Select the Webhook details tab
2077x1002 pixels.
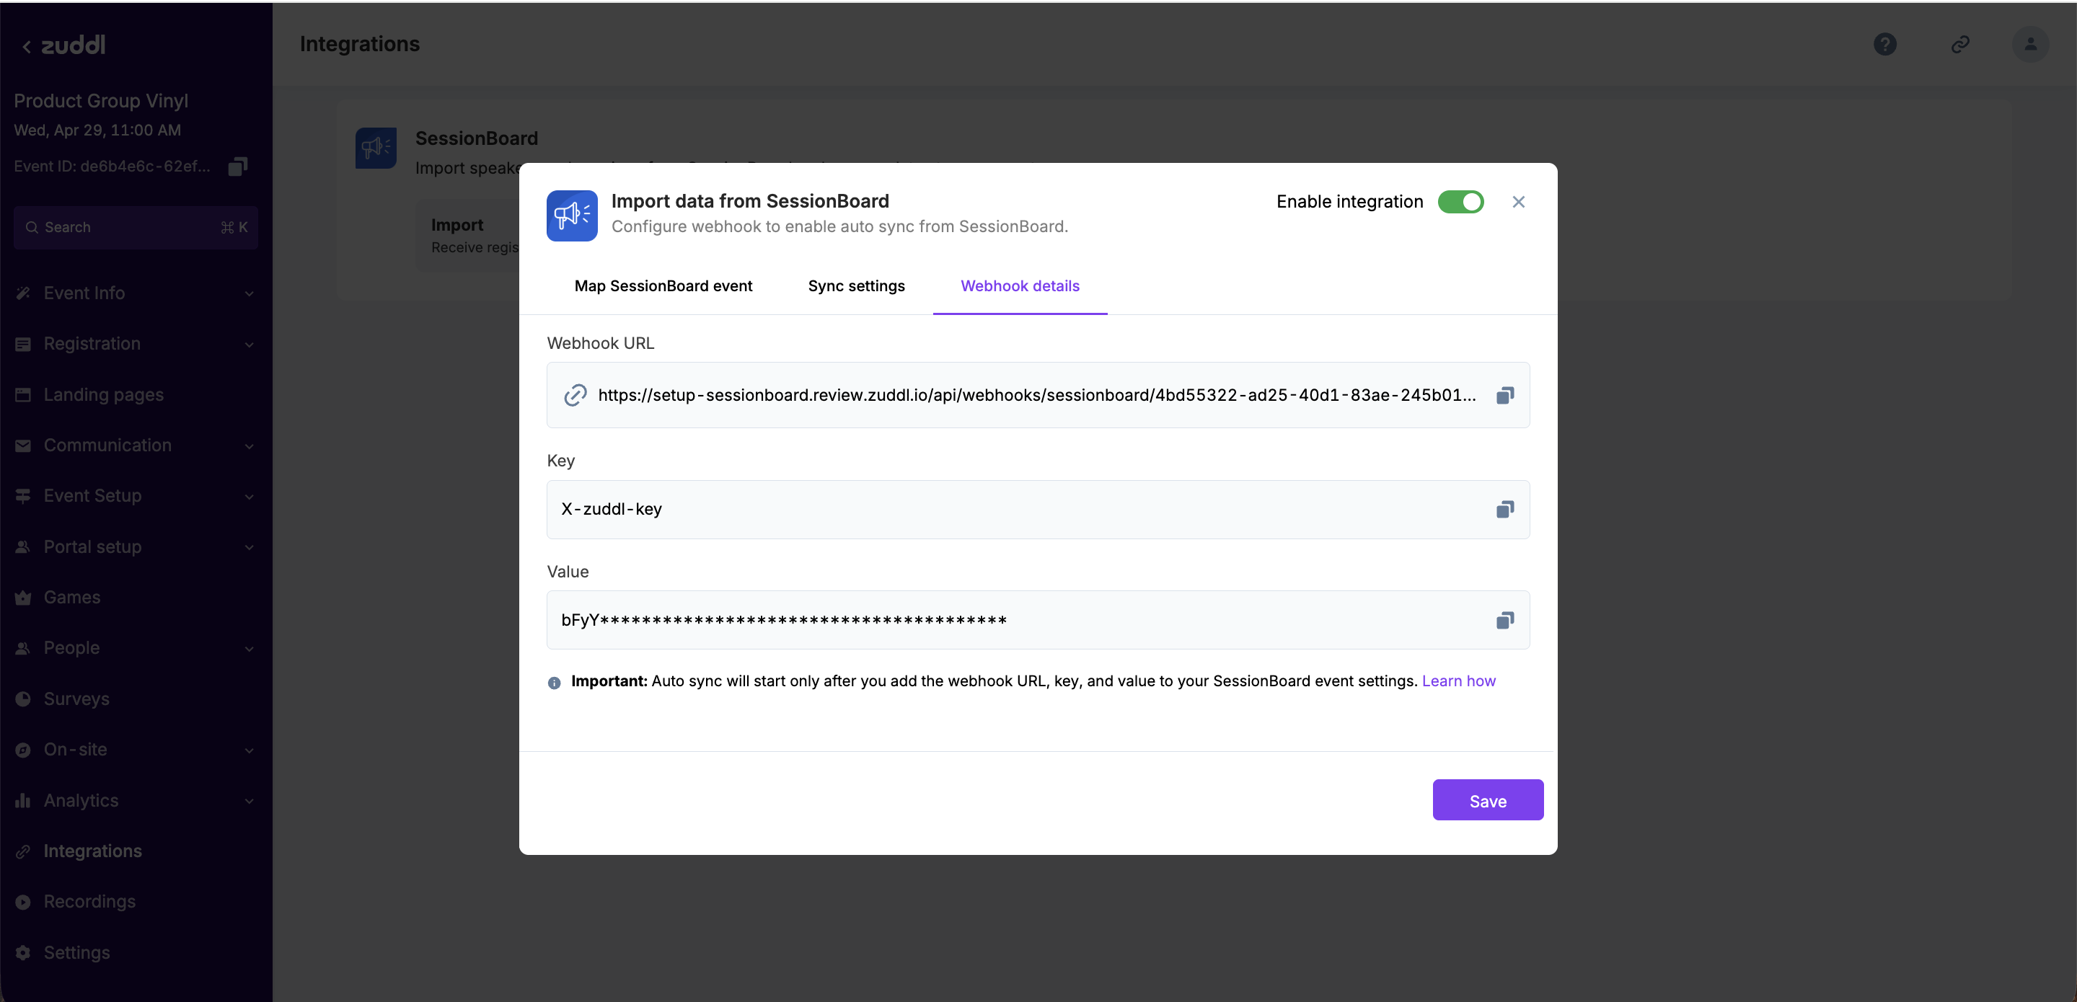pos(1020,286)
